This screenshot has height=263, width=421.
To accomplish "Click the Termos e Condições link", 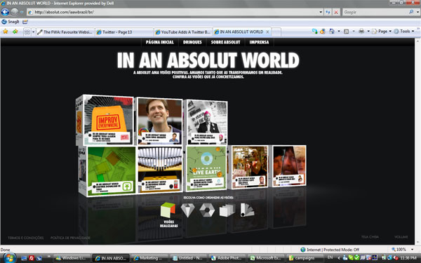I will [25, 238].
